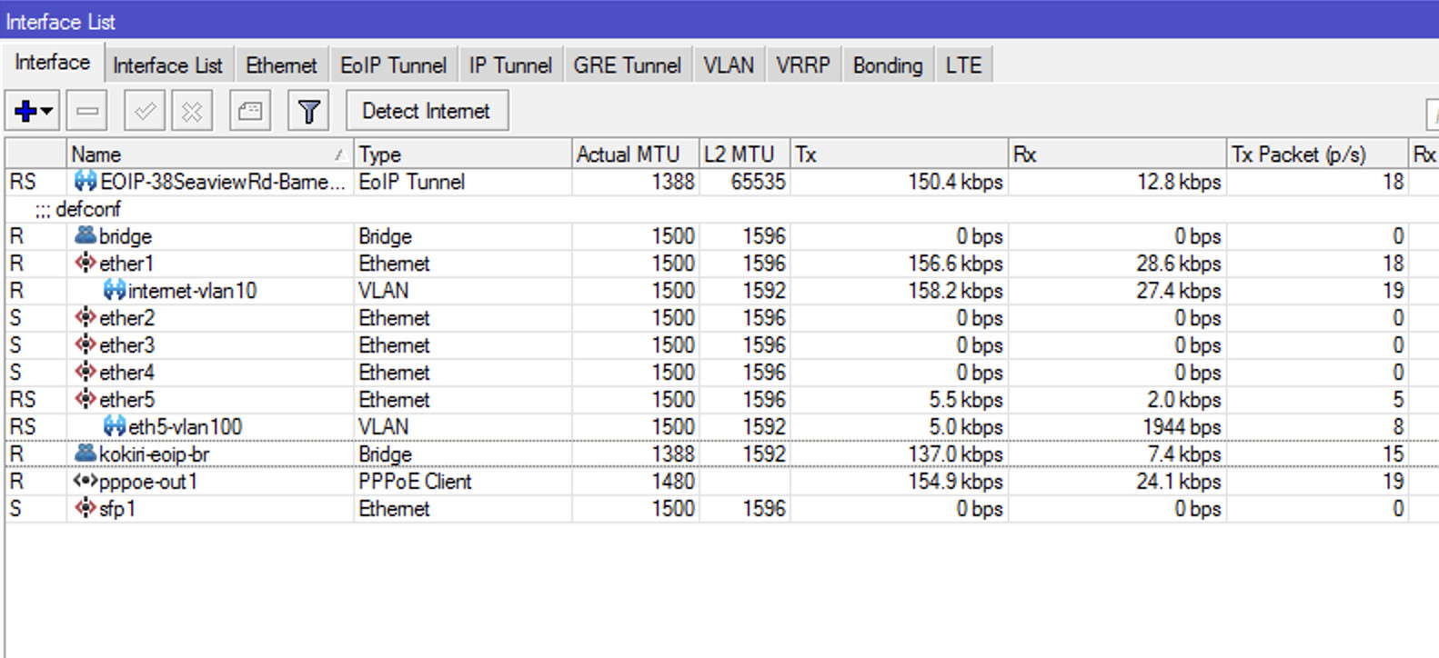Screen dimensions: 1439x658
Task: Select the sfp1 row name
Action: (117, 509)
